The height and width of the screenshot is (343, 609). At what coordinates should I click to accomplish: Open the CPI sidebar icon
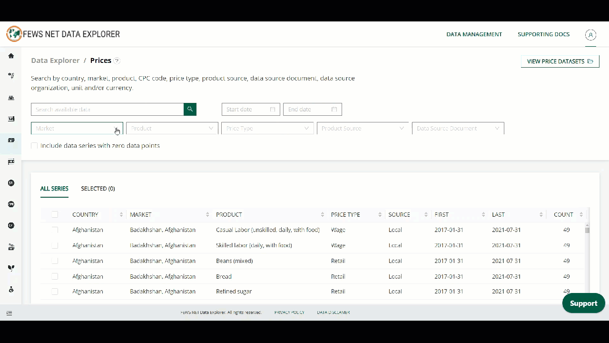pyautogui.click(x=11, y=204)
